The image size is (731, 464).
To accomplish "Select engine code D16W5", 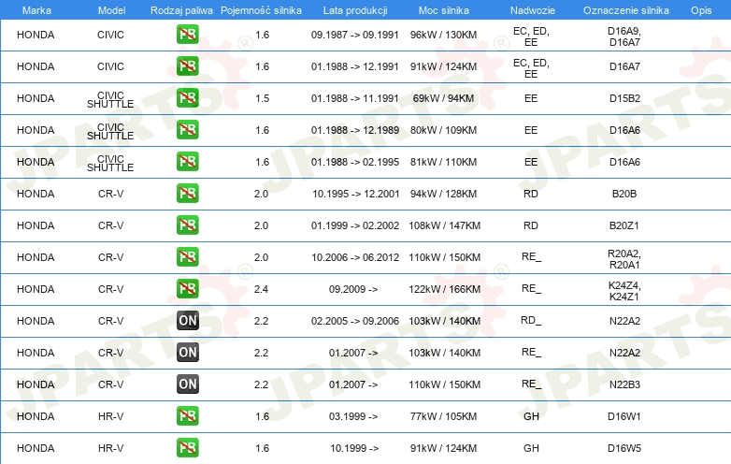I will pyautogui.click(x=624, y=448).
